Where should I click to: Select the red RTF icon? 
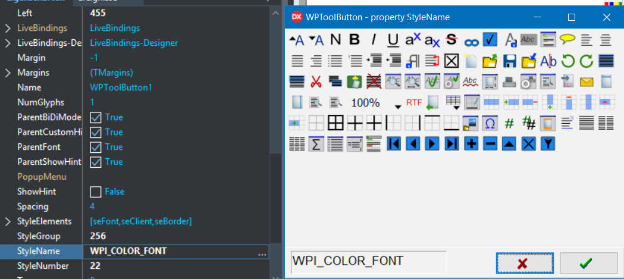click(413, 102)
